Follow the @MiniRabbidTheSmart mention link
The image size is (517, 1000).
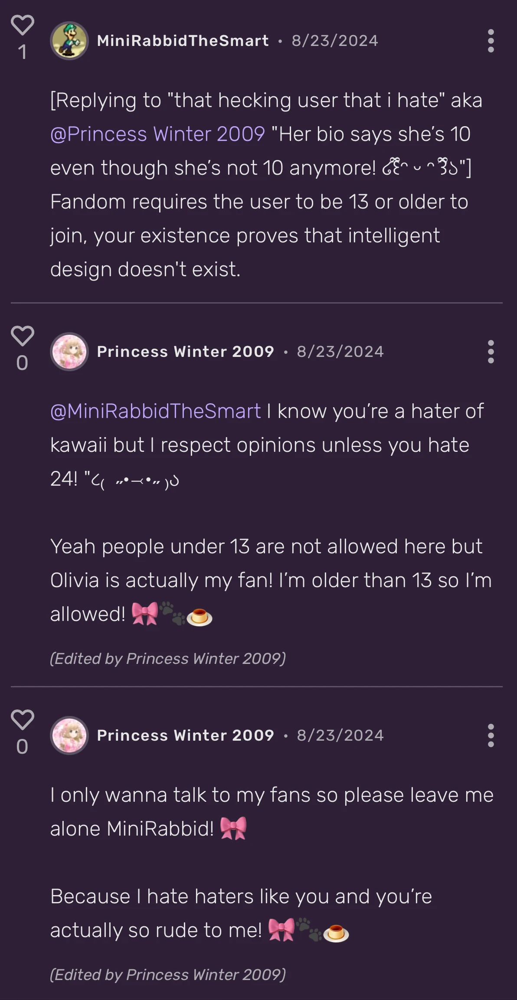(x=155, y=411)
